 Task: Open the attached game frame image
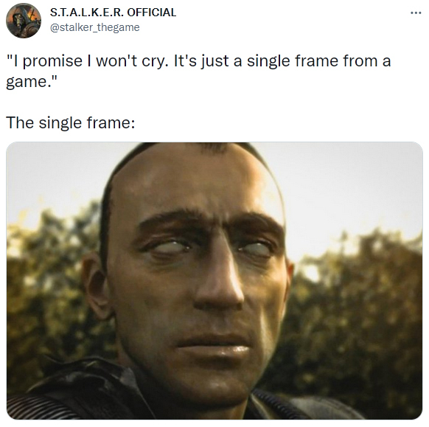tap(214, 280)
